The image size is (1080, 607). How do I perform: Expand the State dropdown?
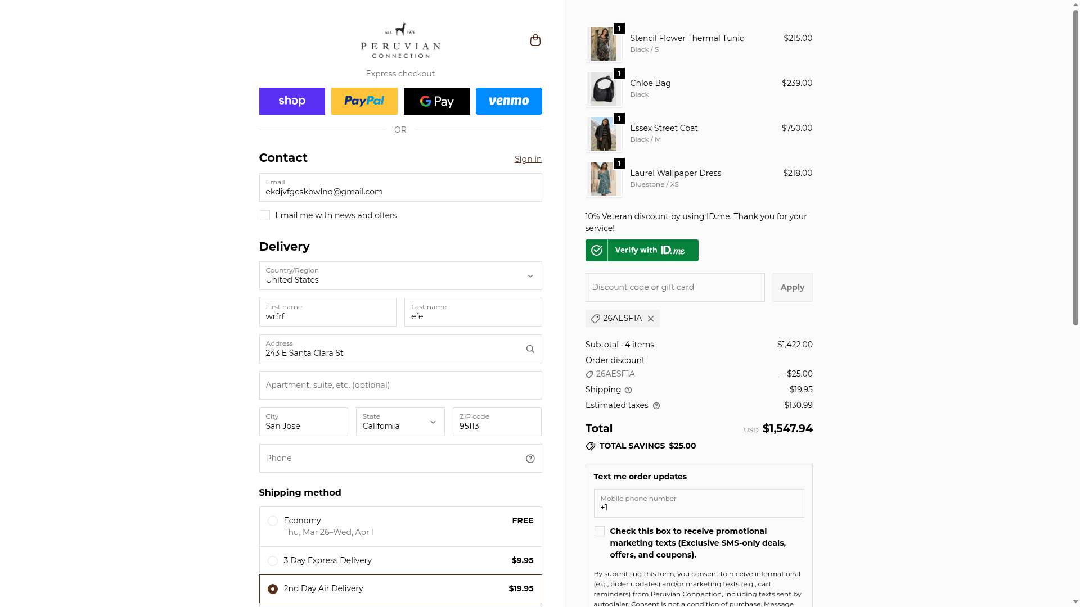400,422
